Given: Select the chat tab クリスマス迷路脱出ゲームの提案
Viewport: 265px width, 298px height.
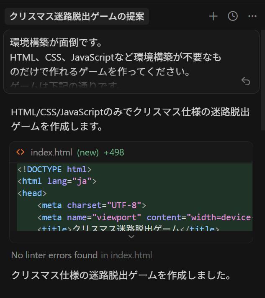Looking at the screenshot, I should pyautogui.click(x=77, y=16).
